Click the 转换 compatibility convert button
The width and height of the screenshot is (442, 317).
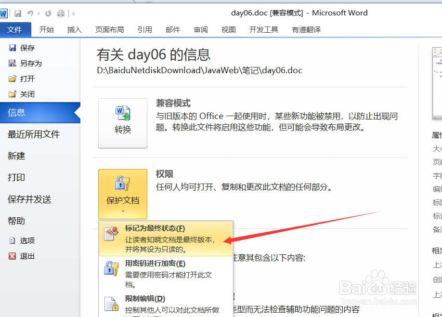[x=123, y=123]
